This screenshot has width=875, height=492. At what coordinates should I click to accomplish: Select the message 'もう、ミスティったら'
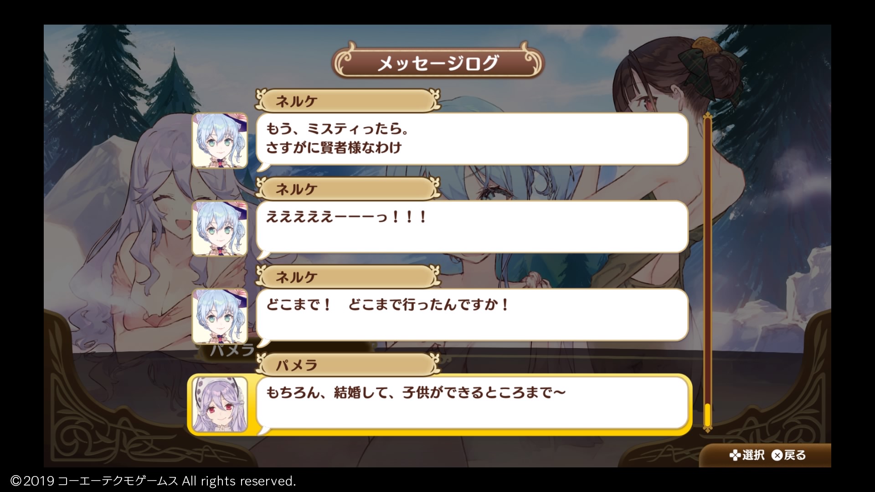pyautogui.click(x=472, y=139)
